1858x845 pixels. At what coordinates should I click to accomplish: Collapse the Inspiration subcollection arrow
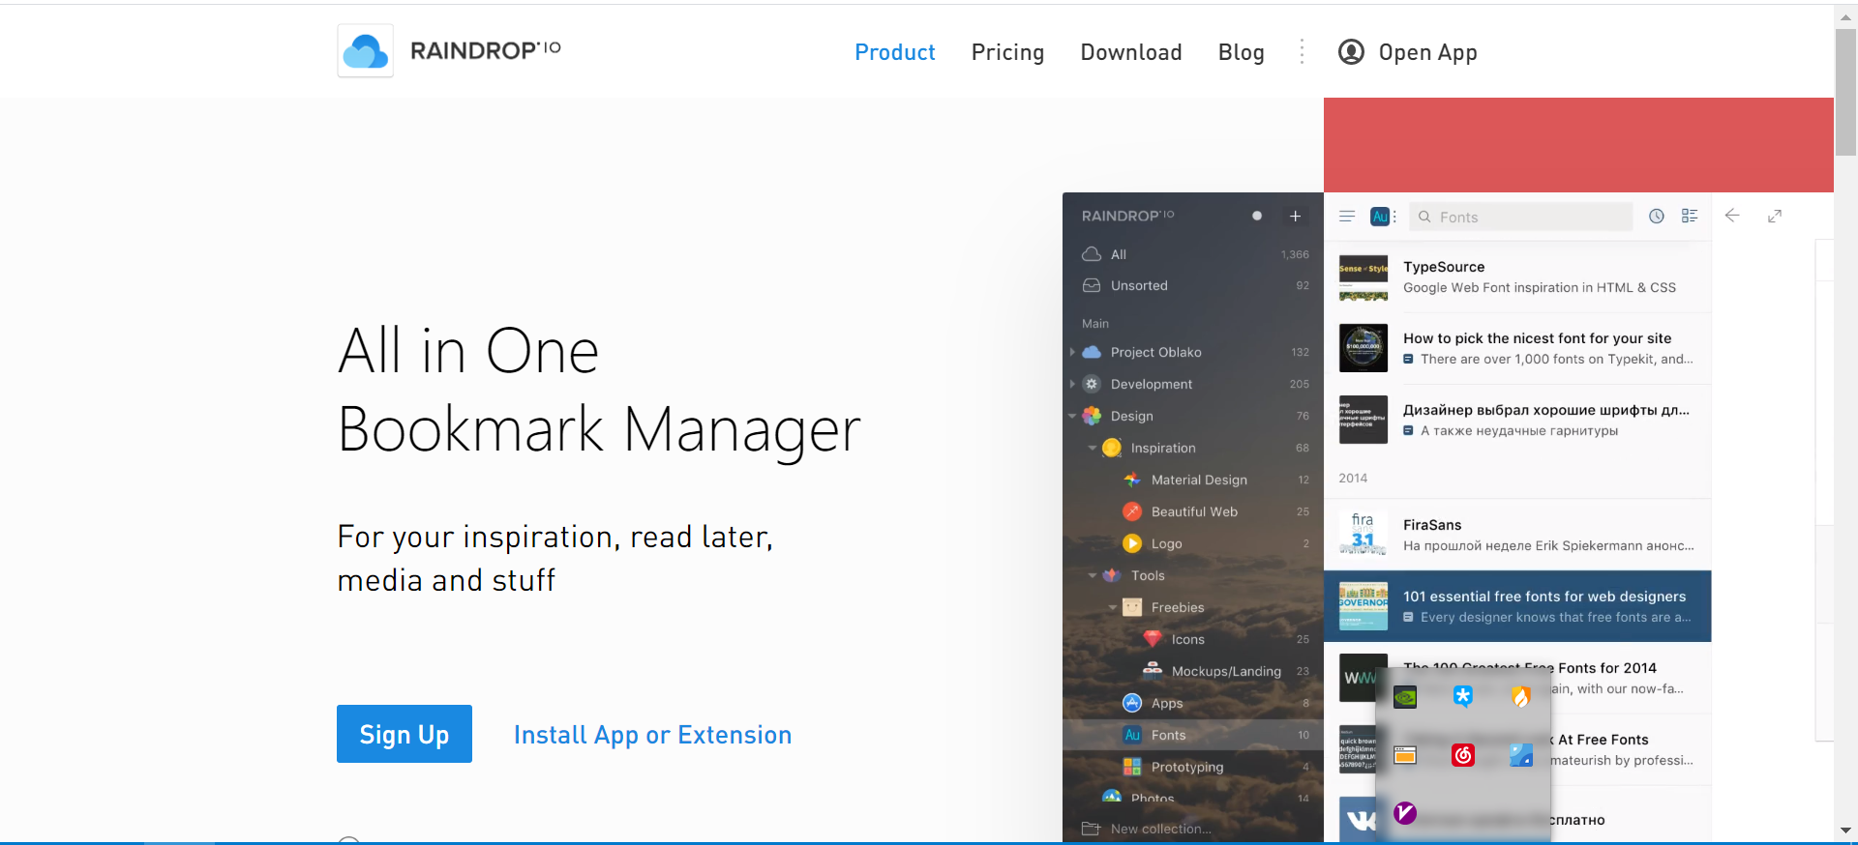coord(1093,448)
